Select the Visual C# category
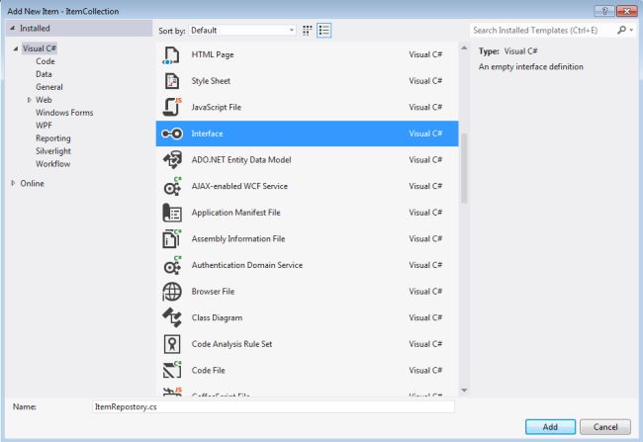Image resolution: width=643 pixels, height=442 pixels. (x=39, y=48)
